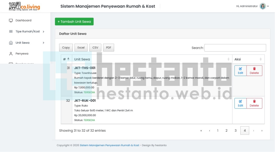Viewport: 275px width, 152px height.
Task: Edit unit JKT-THS-001
Action: click(x=240, y=70)
